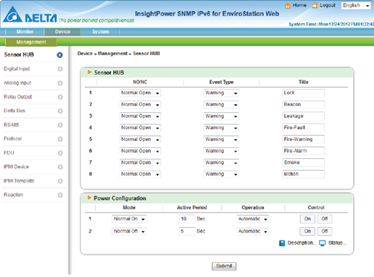Open Event Type dropdown for row 5
This screenshot has width=374, height=277.
(221, 140)
